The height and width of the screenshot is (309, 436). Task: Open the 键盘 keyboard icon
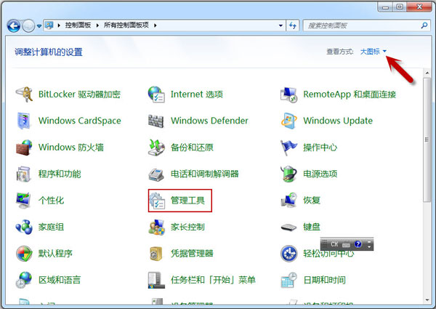289,228
